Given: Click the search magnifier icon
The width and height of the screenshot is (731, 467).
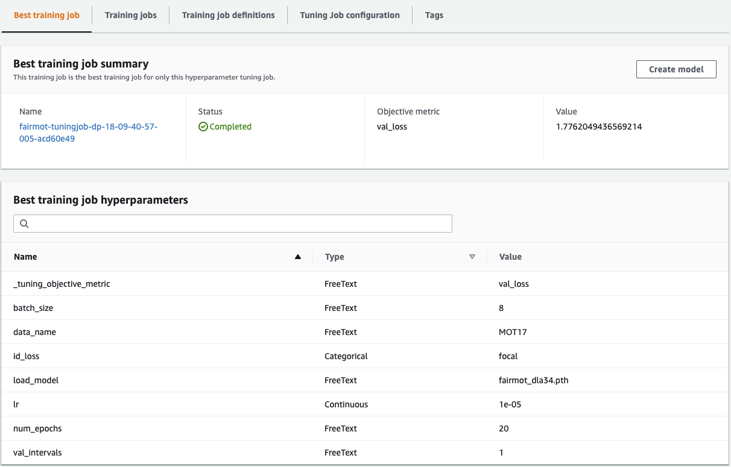Looking at the screenshot, I should tap(25, 224).
